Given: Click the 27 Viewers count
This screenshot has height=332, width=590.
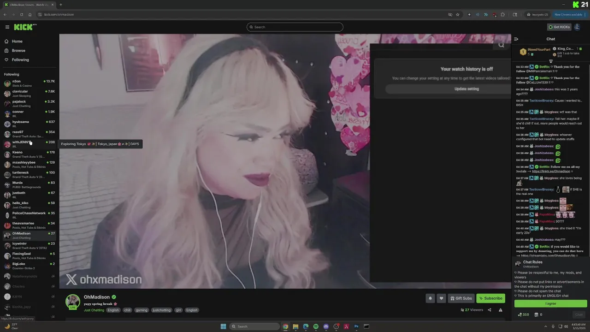Looking at the screenshot, I should point(472,310).
